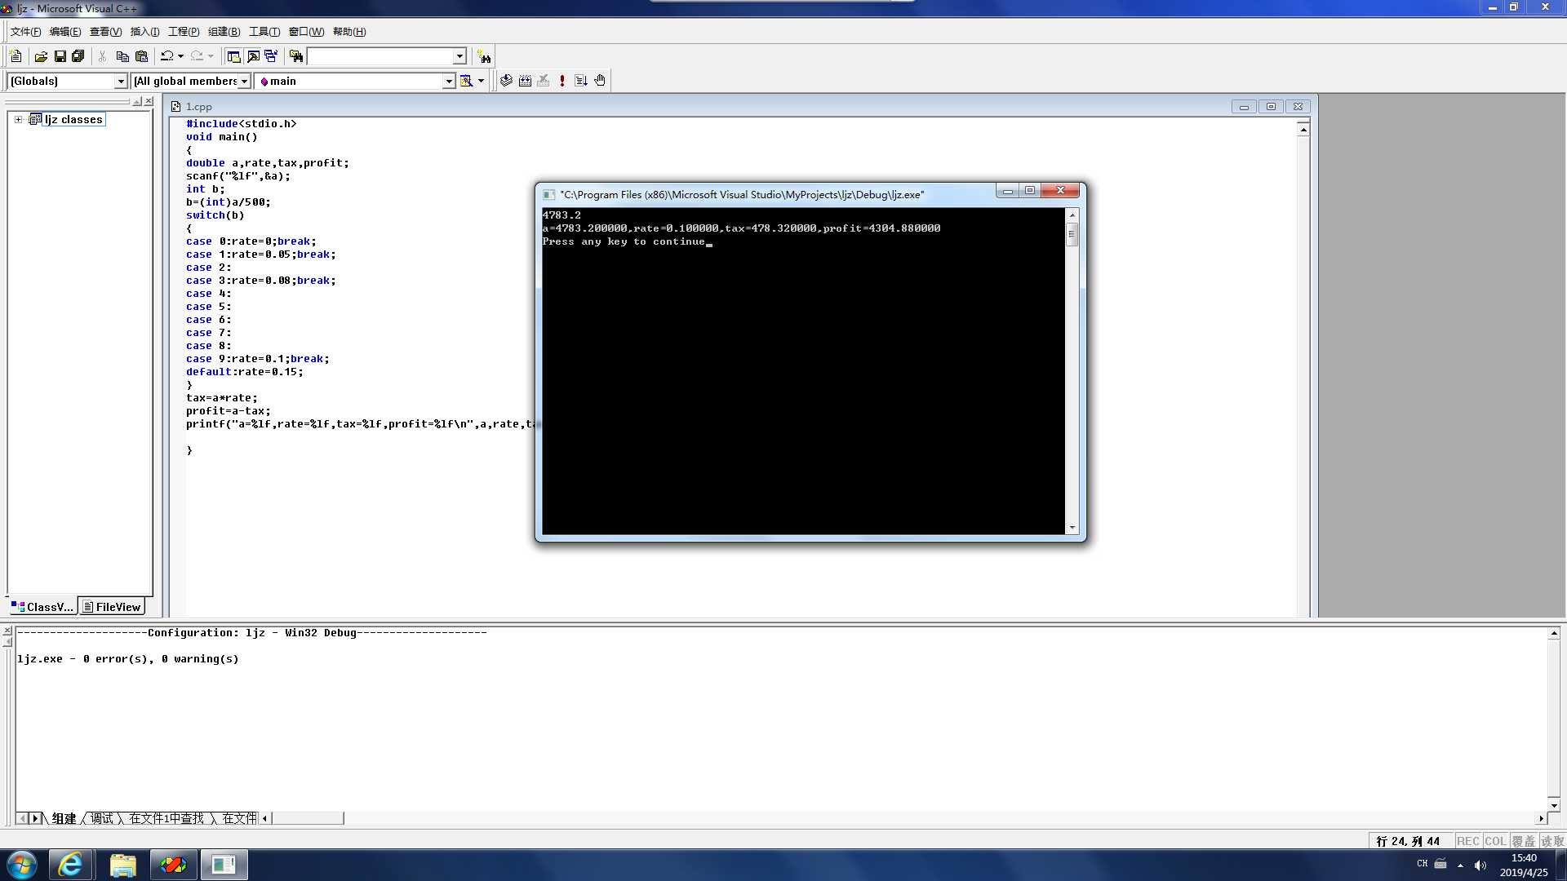Click the Search binoculars icon

coord(484,56)
